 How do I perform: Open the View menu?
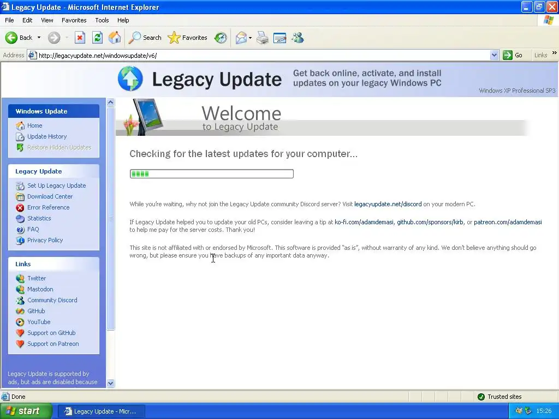47,20
